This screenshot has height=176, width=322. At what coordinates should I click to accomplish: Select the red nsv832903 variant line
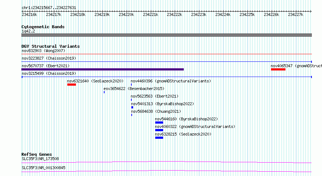166,54
